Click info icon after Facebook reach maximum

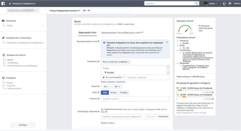(213, 93)
